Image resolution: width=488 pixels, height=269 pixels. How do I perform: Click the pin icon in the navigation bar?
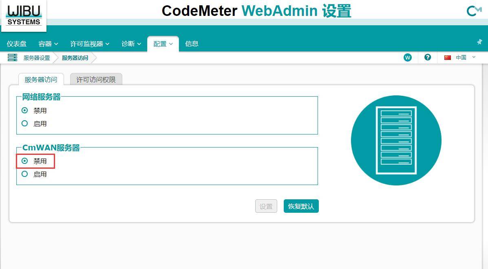click(x=479, y=42)
